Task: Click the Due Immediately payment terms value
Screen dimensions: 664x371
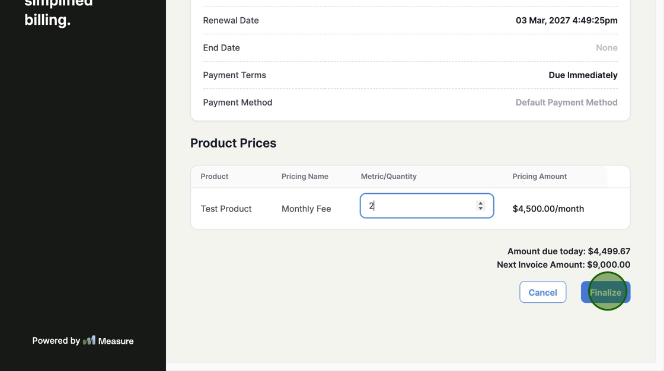Action: pyautogui.click(x=583, y=75)
